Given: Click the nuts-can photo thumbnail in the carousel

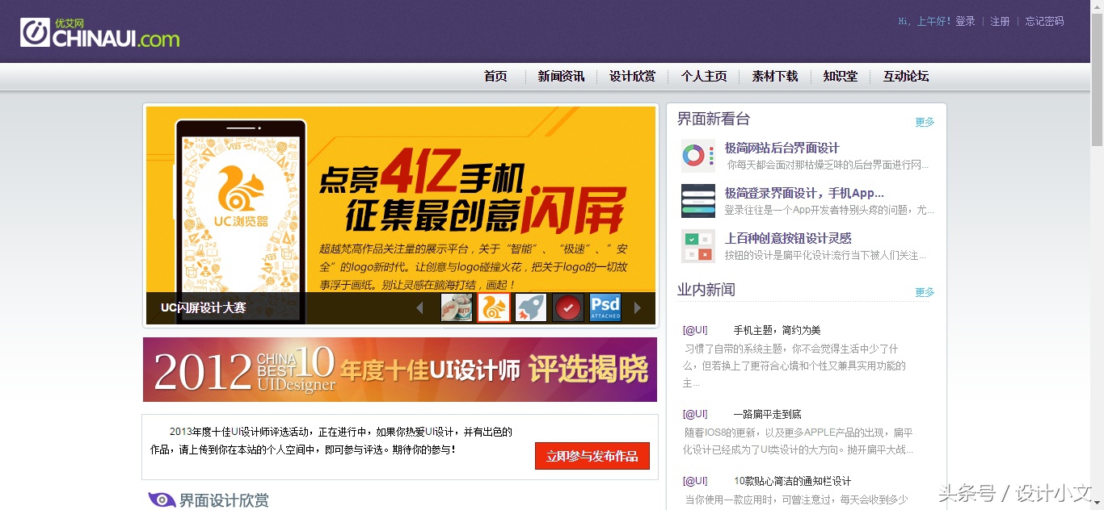Looking at the screenshot, I should click(457, 307).
